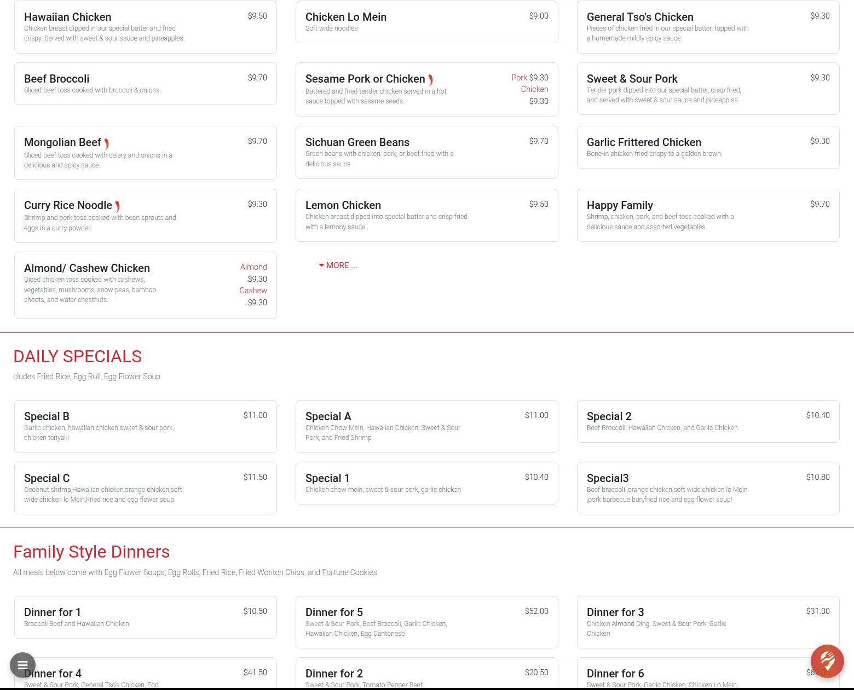Viewport: 854px width, 690px height.
Task: Choose Dinner for 2 family meal
Action: 427,673
